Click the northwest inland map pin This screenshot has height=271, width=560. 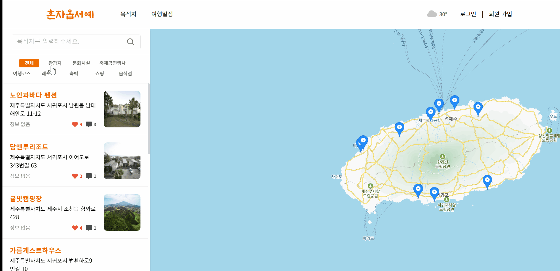pos(399,129)
